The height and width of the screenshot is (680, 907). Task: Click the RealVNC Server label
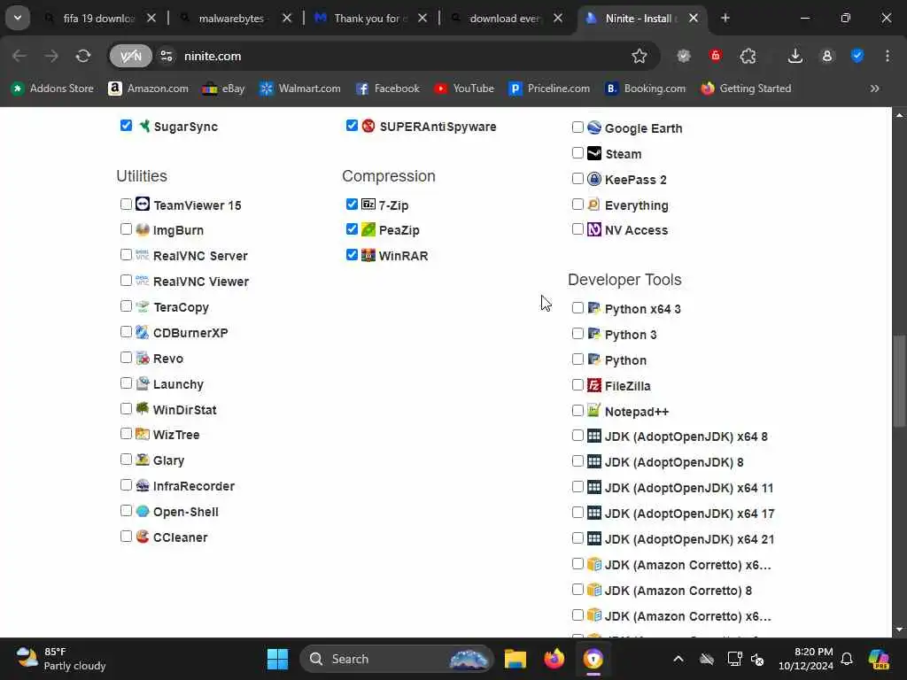(200, 256)
